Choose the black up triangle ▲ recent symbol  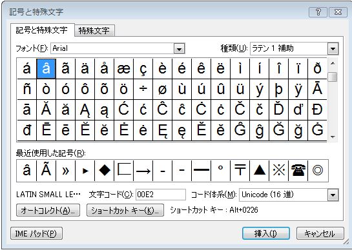pyautogui.click(x=259, y=171)
